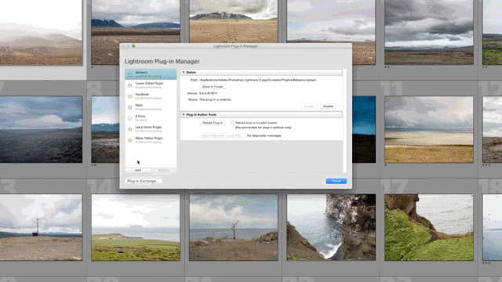Viewport: 502px width, 282px height.
Task: Click the plug-in Path text
Action: 258,80
